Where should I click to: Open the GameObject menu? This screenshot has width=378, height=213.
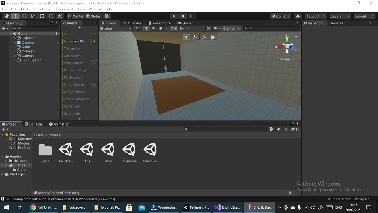click(43, 9)
